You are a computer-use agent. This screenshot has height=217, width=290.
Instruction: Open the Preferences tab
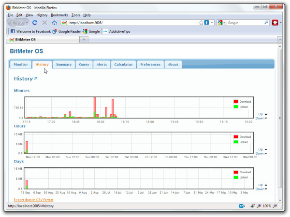click(x=150, y=65)
